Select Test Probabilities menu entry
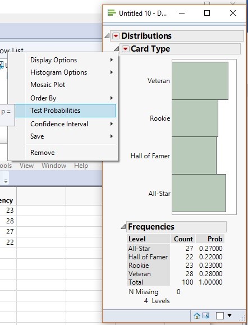Screen dimensions: 248x325 coord(66,111)
